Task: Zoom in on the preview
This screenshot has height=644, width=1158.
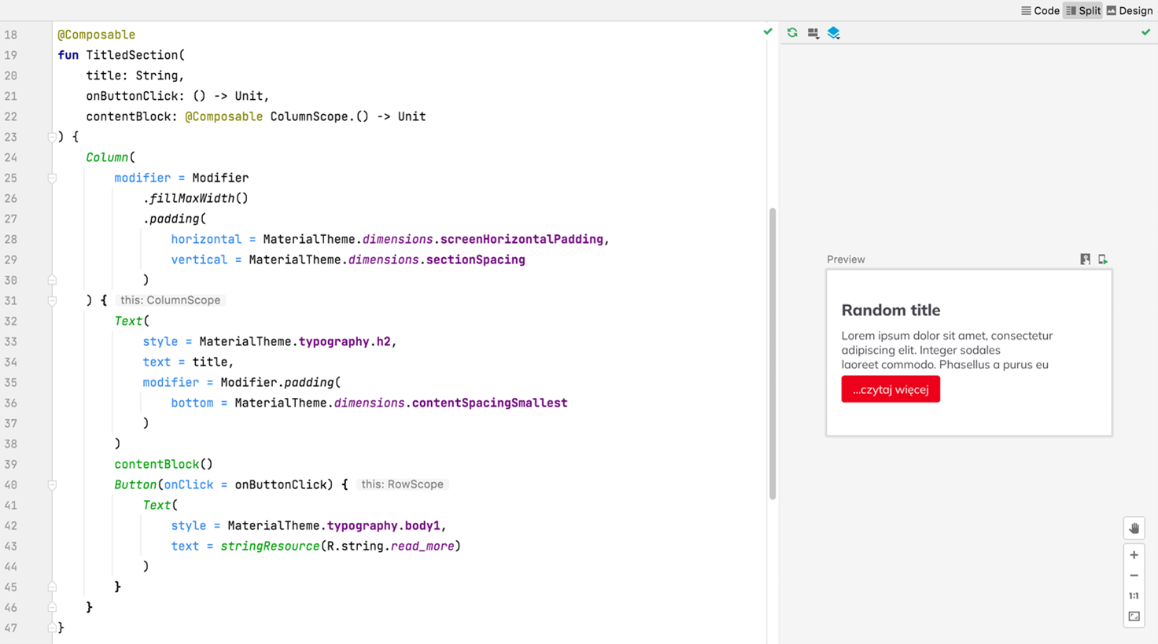Action: click(x=1134, y=555)
